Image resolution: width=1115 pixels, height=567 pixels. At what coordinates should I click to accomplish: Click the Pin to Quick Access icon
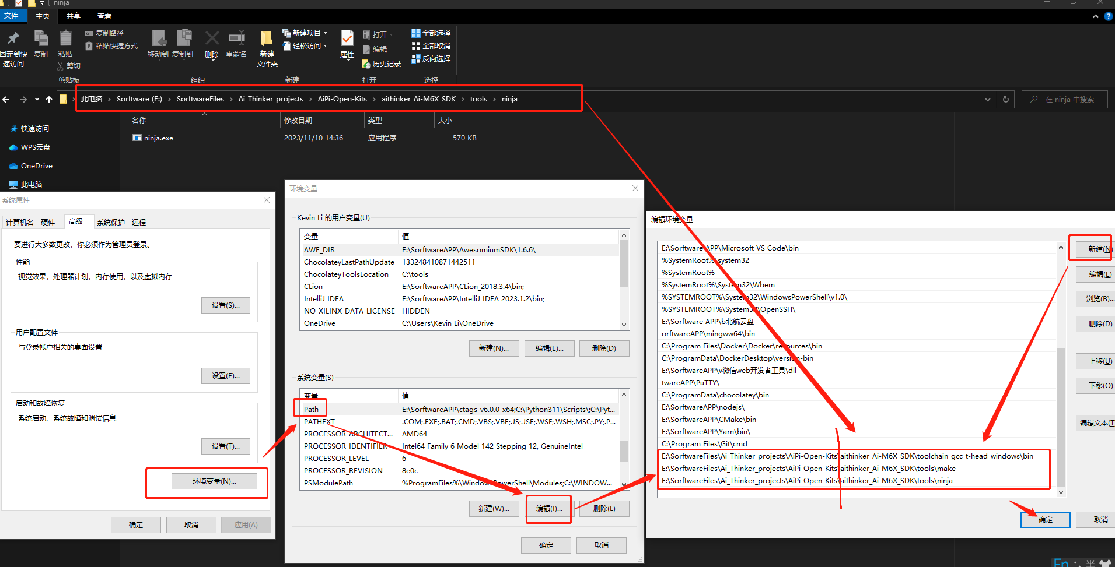[13, 39]
